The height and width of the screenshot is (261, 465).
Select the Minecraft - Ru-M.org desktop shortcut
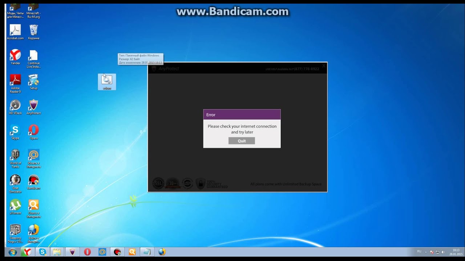click(33, 11)
